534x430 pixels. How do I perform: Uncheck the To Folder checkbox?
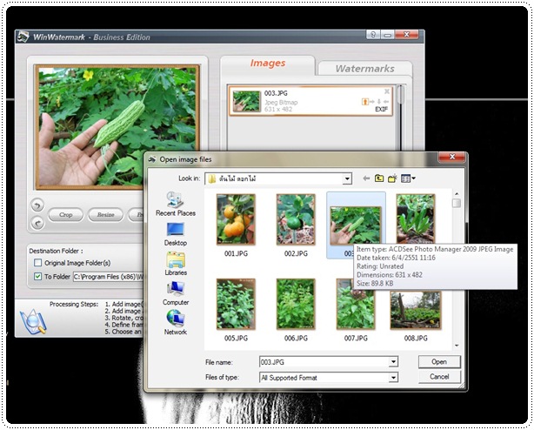tap(37, 276)
